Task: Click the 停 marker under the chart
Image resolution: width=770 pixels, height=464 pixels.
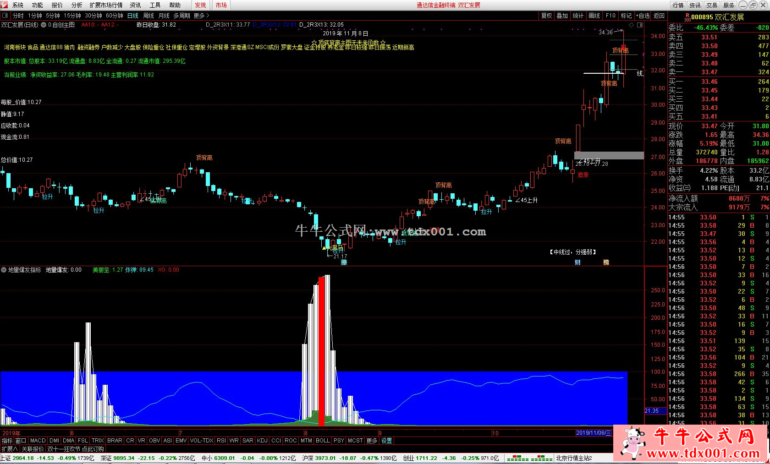Action: coord(344,262)
